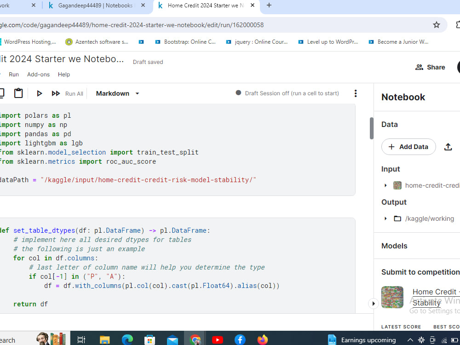Open the Bootstrap Online Course bookmark

point(185,42)
